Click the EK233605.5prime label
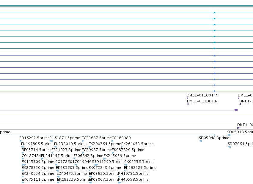Screen dimensions: 253x184 72,168
